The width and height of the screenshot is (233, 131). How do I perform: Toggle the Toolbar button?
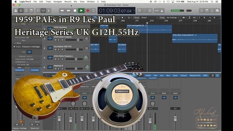point(31,11)
